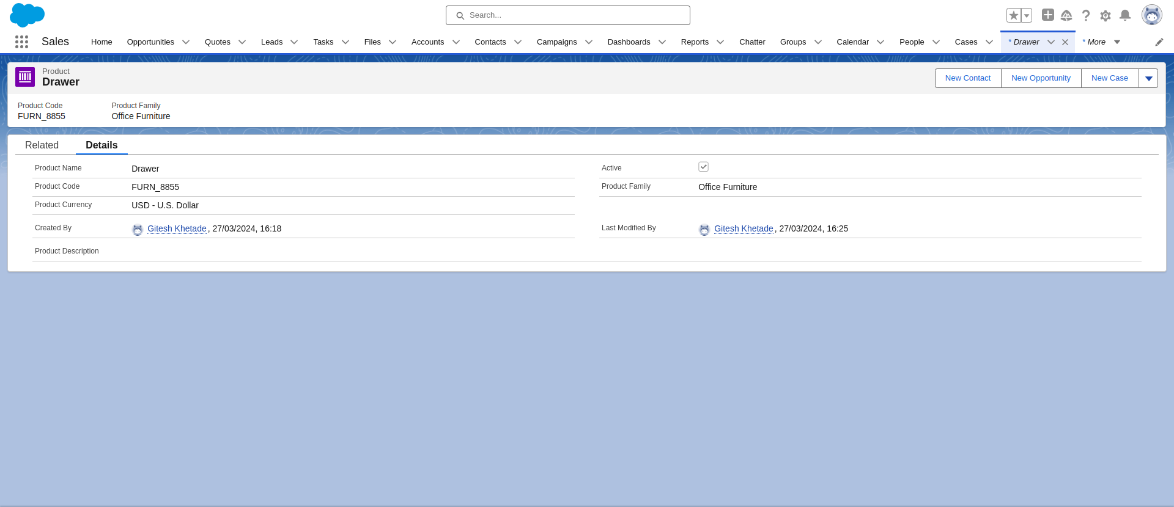Image resolution: width=1174 pixels, height=507 pixels.
Task: Go to the Home tab
Action: [102, 42]
